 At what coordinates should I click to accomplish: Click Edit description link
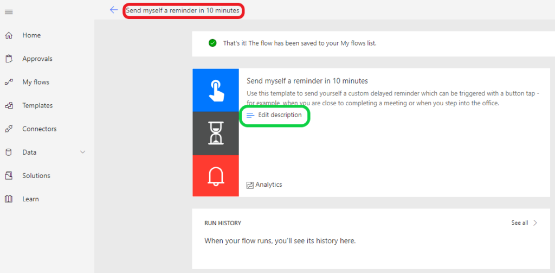(280, 115)
